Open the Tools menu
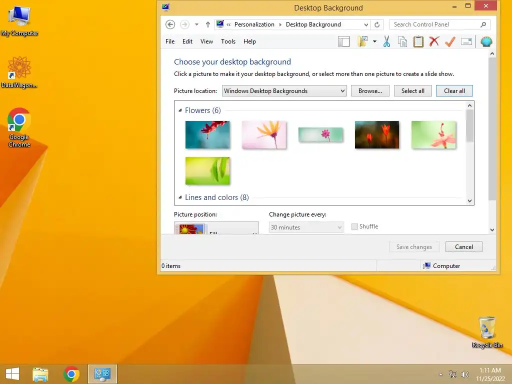The width and height of the screenshot is (512, 384). tap(228, 41)
